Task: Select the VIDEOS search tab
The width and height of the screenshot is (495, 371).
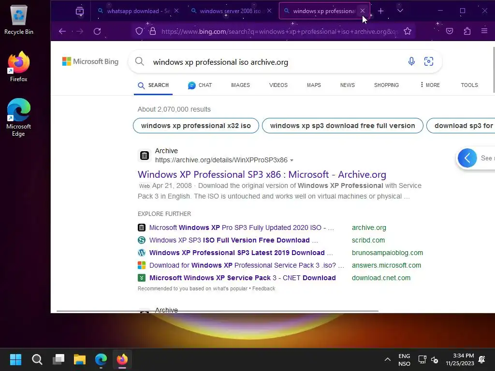Action: tap(278, 85)
